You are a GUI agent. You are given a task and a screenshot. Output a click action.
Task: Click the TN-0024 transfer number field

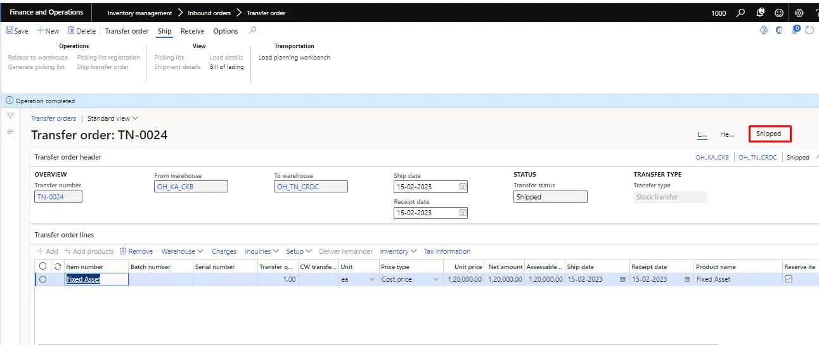(x=58, y=197)
